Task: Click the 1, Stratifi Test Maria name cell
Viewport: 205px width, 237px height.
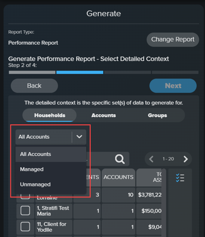Action: (54, 211)
